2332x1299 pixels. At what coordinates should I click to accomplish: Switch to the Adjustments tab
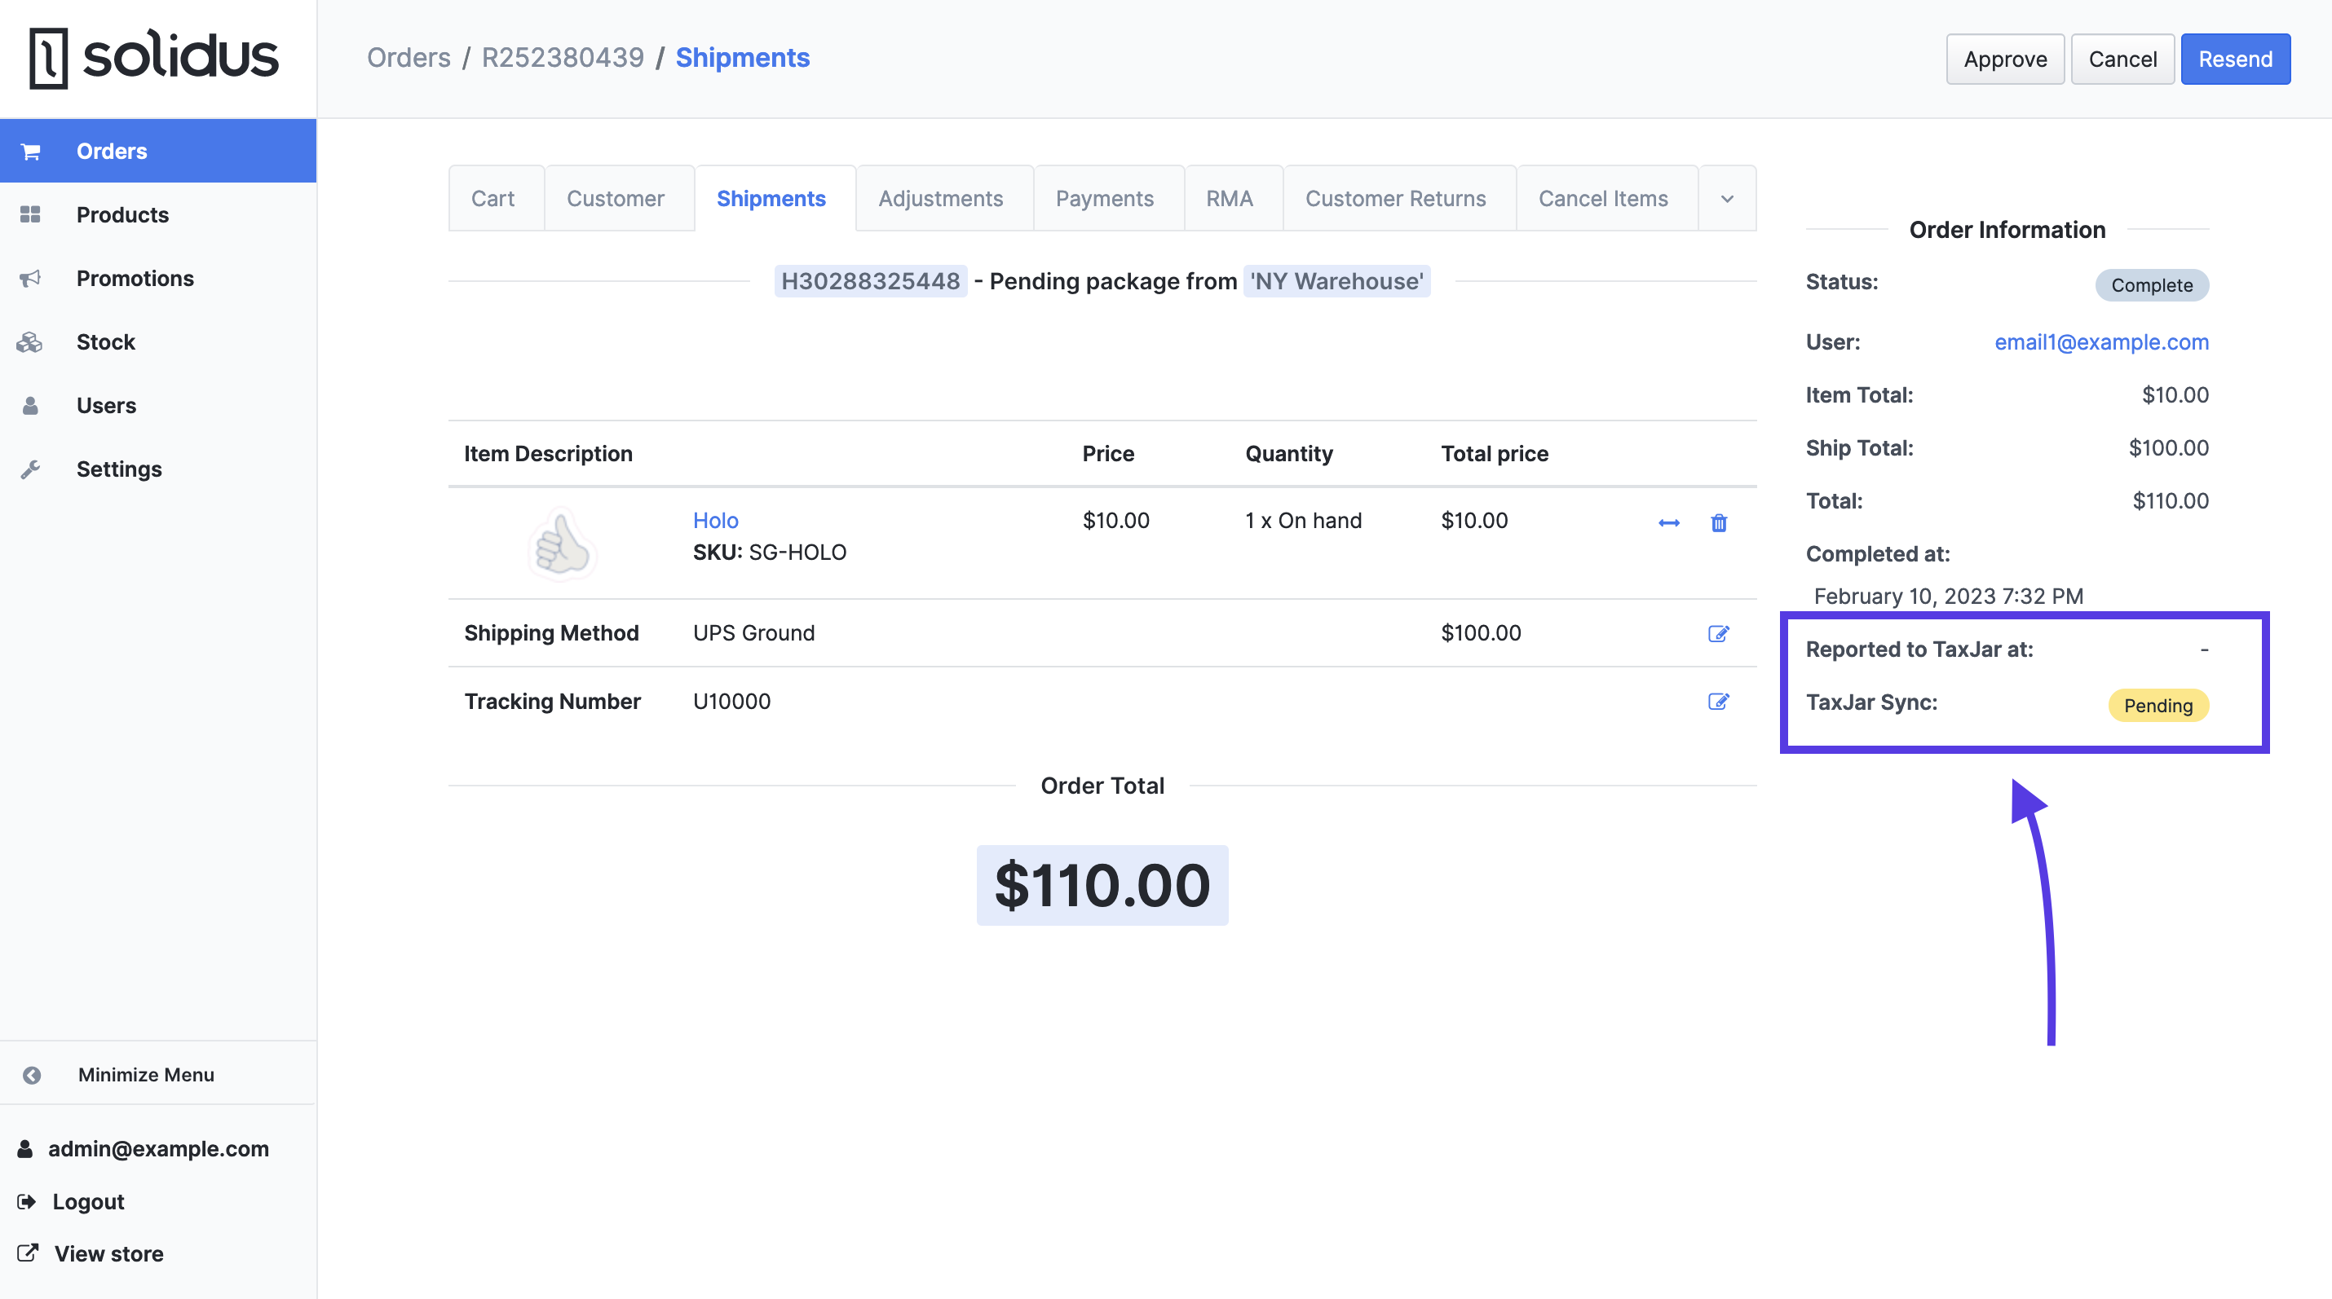pos(939,196)
